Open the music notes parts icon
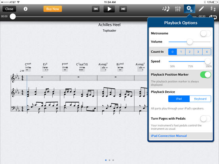 166,9
